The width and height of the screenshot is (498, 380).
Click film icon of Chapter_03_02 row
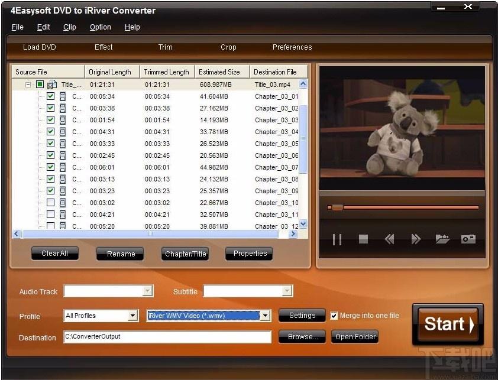click(x=63, y=108)
